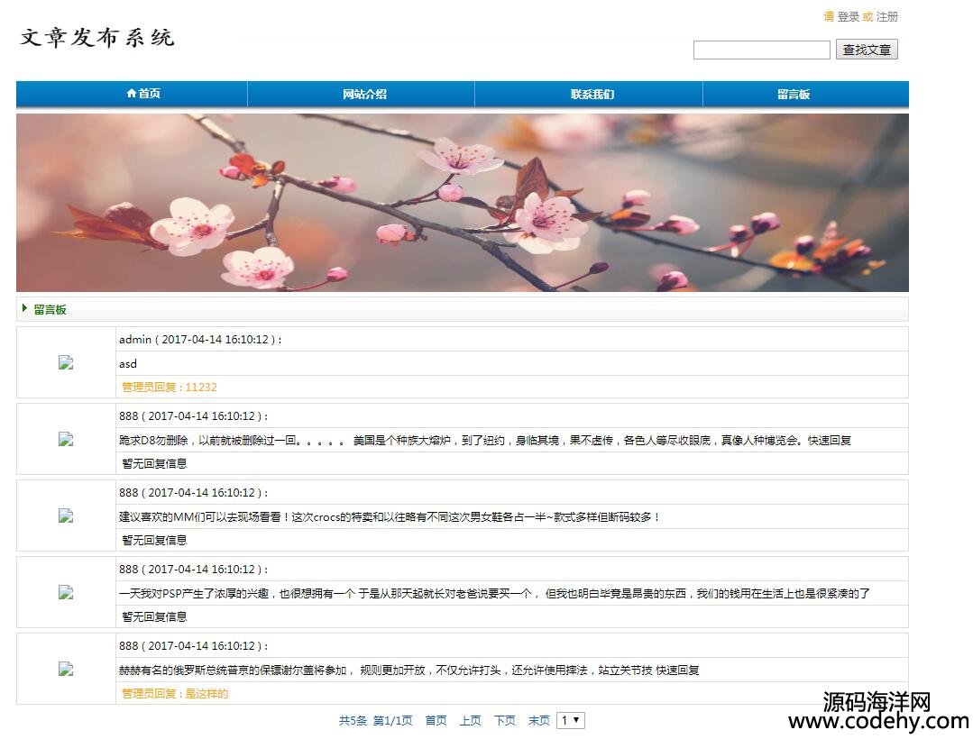Click the admin ( 2017-04-14 16:10:12 ) header
The height and width of the screenshot is (739, 973).
click(200, 339)
